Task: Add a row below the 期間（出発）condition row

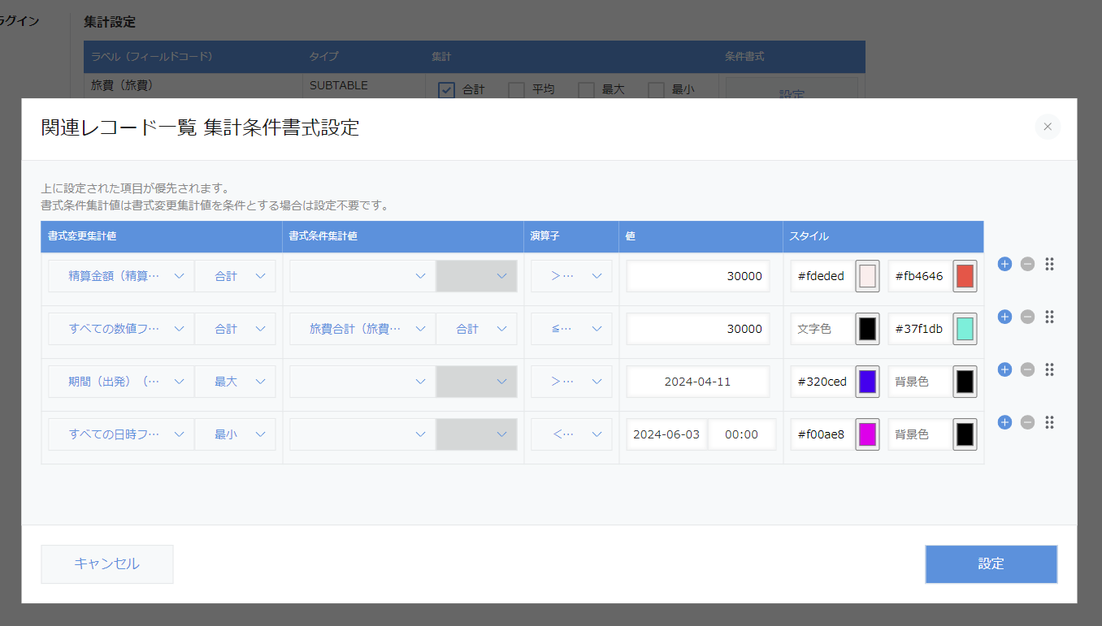Action: [1004, 369]
